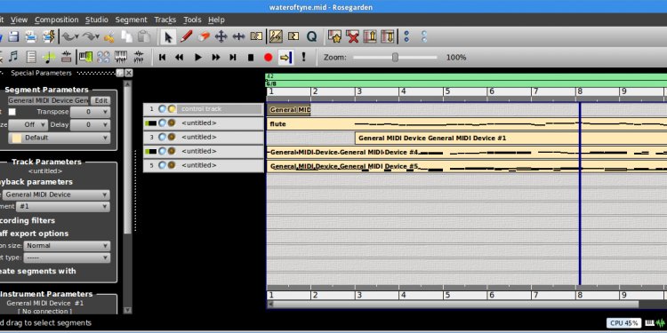The image size is (667, 333).
Task: Float the Special Parameters panel
Action: [x=120, y=73]
